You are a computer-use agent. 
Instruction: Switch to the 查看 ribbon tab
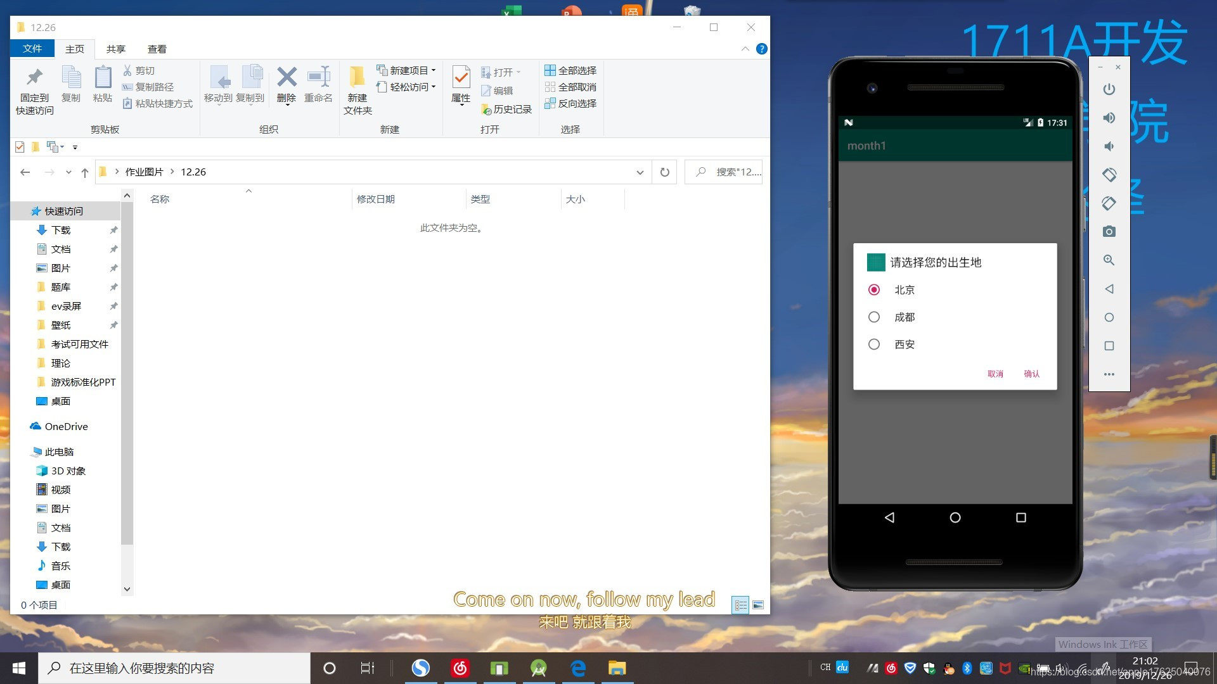coord(157,49)
